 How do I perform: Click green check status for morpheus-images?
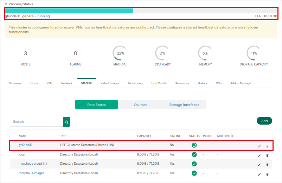point(194,173)
